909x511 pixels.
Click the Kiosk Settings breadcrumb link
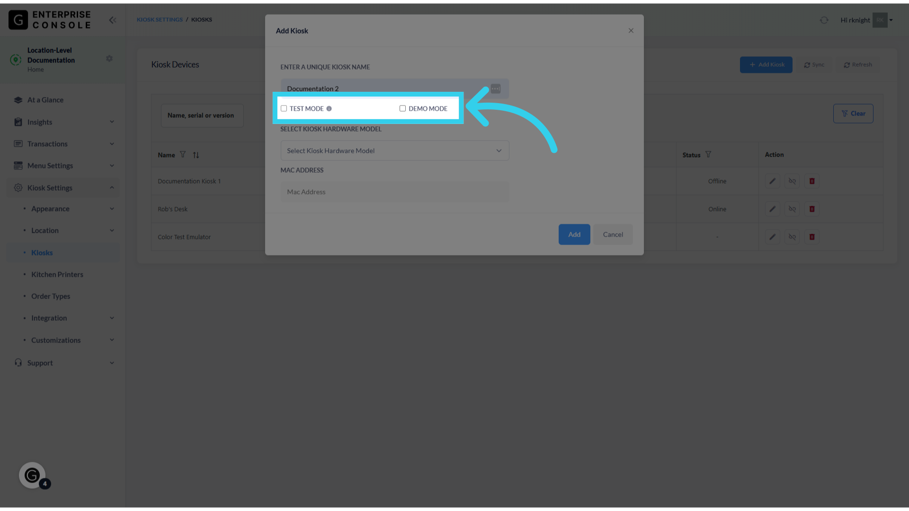coord(160,19)
